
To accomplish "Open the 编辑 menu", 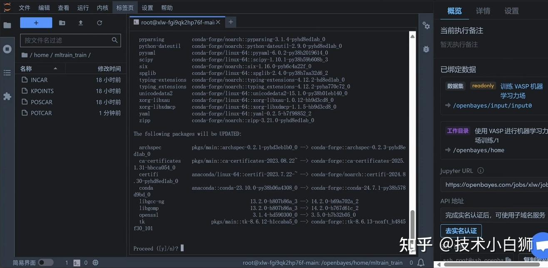I will pyautogui.click(x=44, y=8).
